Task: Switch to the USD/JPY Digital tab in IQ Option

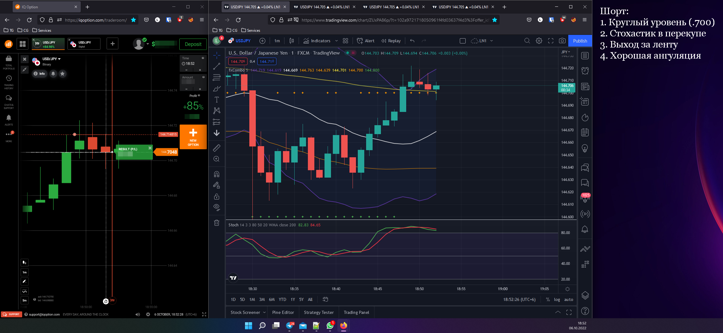Action: coord(84,44)
